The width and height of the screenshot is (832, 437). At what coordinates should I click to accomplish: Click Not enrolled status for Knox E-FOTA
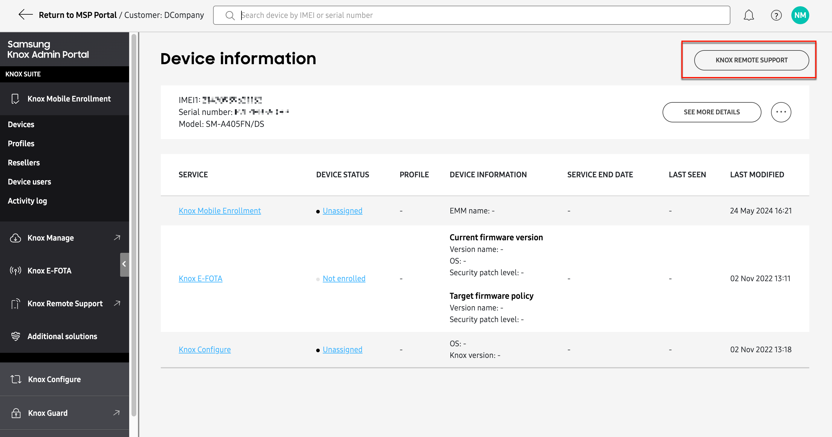click(x=344, y=278)
